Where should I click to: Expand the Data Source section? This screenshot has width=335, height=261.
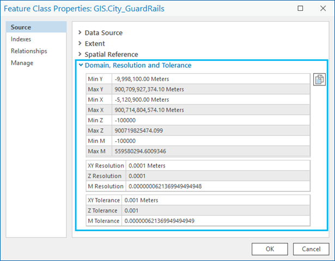point(103,33)
